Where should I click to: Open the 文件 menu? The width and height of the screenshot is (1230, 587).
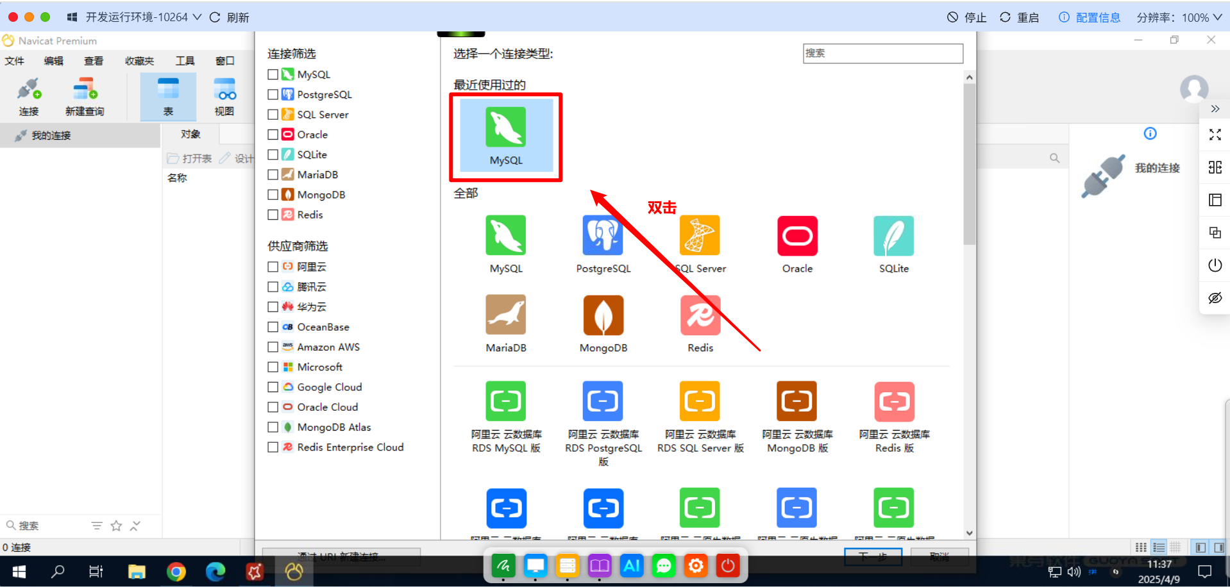point(15,61)
